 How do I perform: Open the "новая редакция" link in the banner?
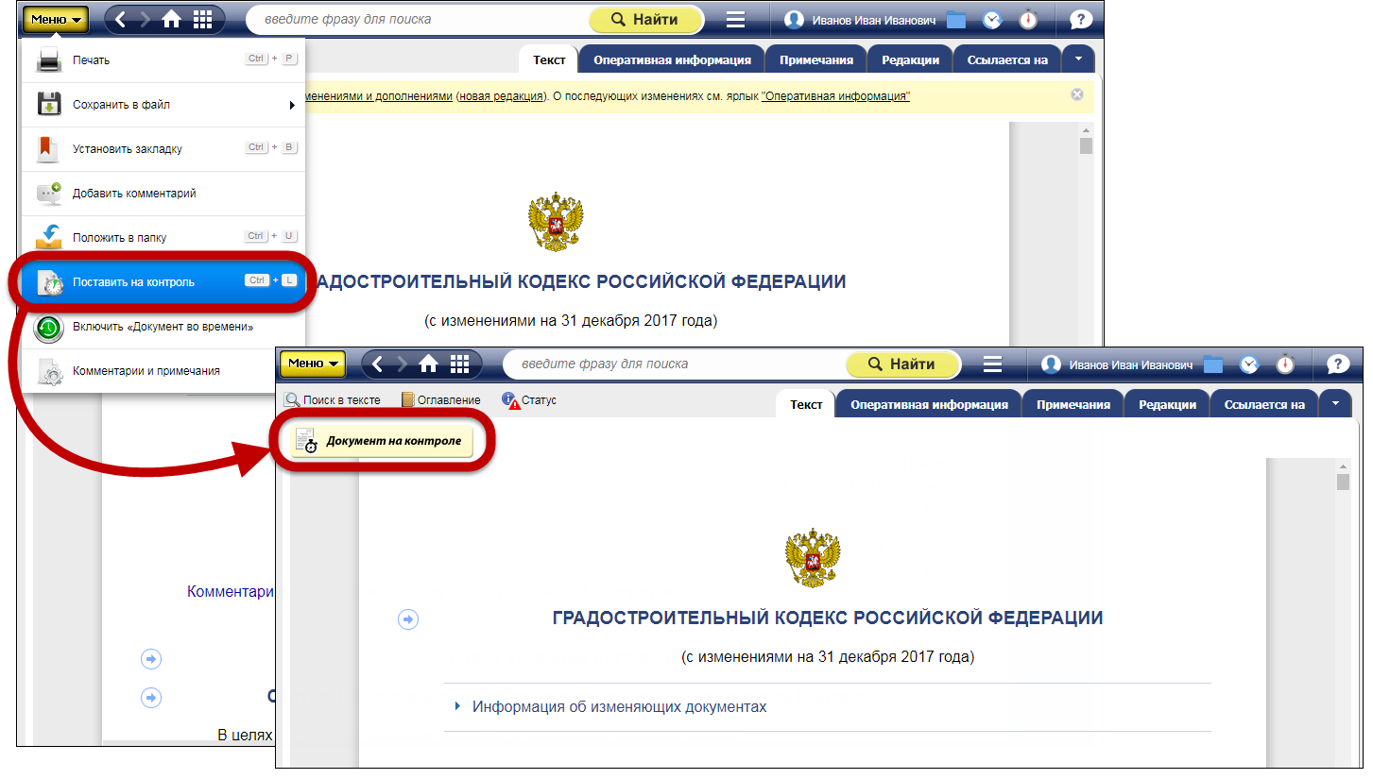(502, 96)
